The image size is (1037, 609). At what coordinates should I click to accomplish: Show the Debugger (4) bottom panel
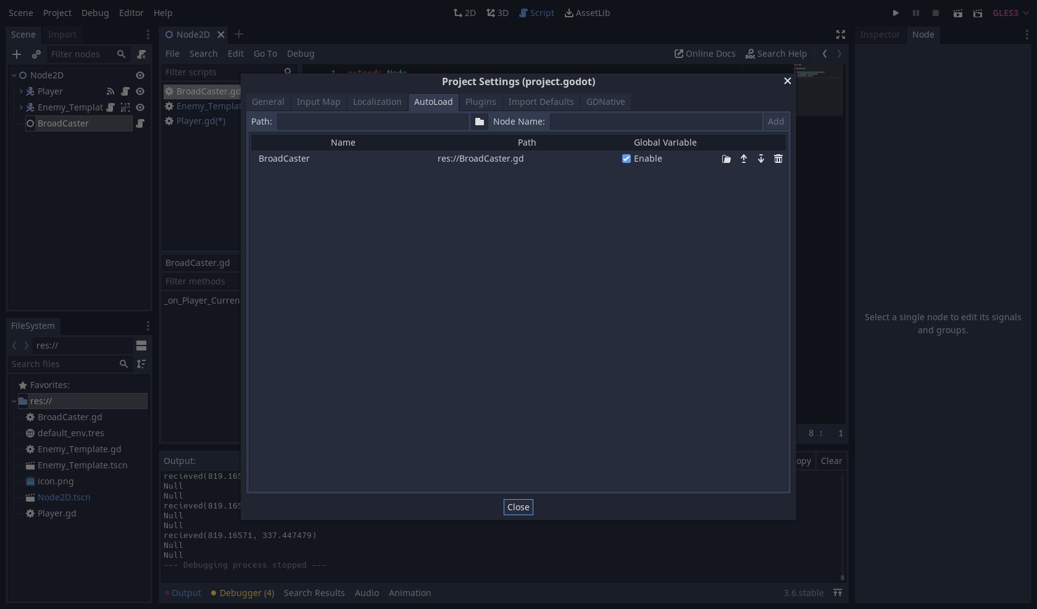(x=243, y=593)
